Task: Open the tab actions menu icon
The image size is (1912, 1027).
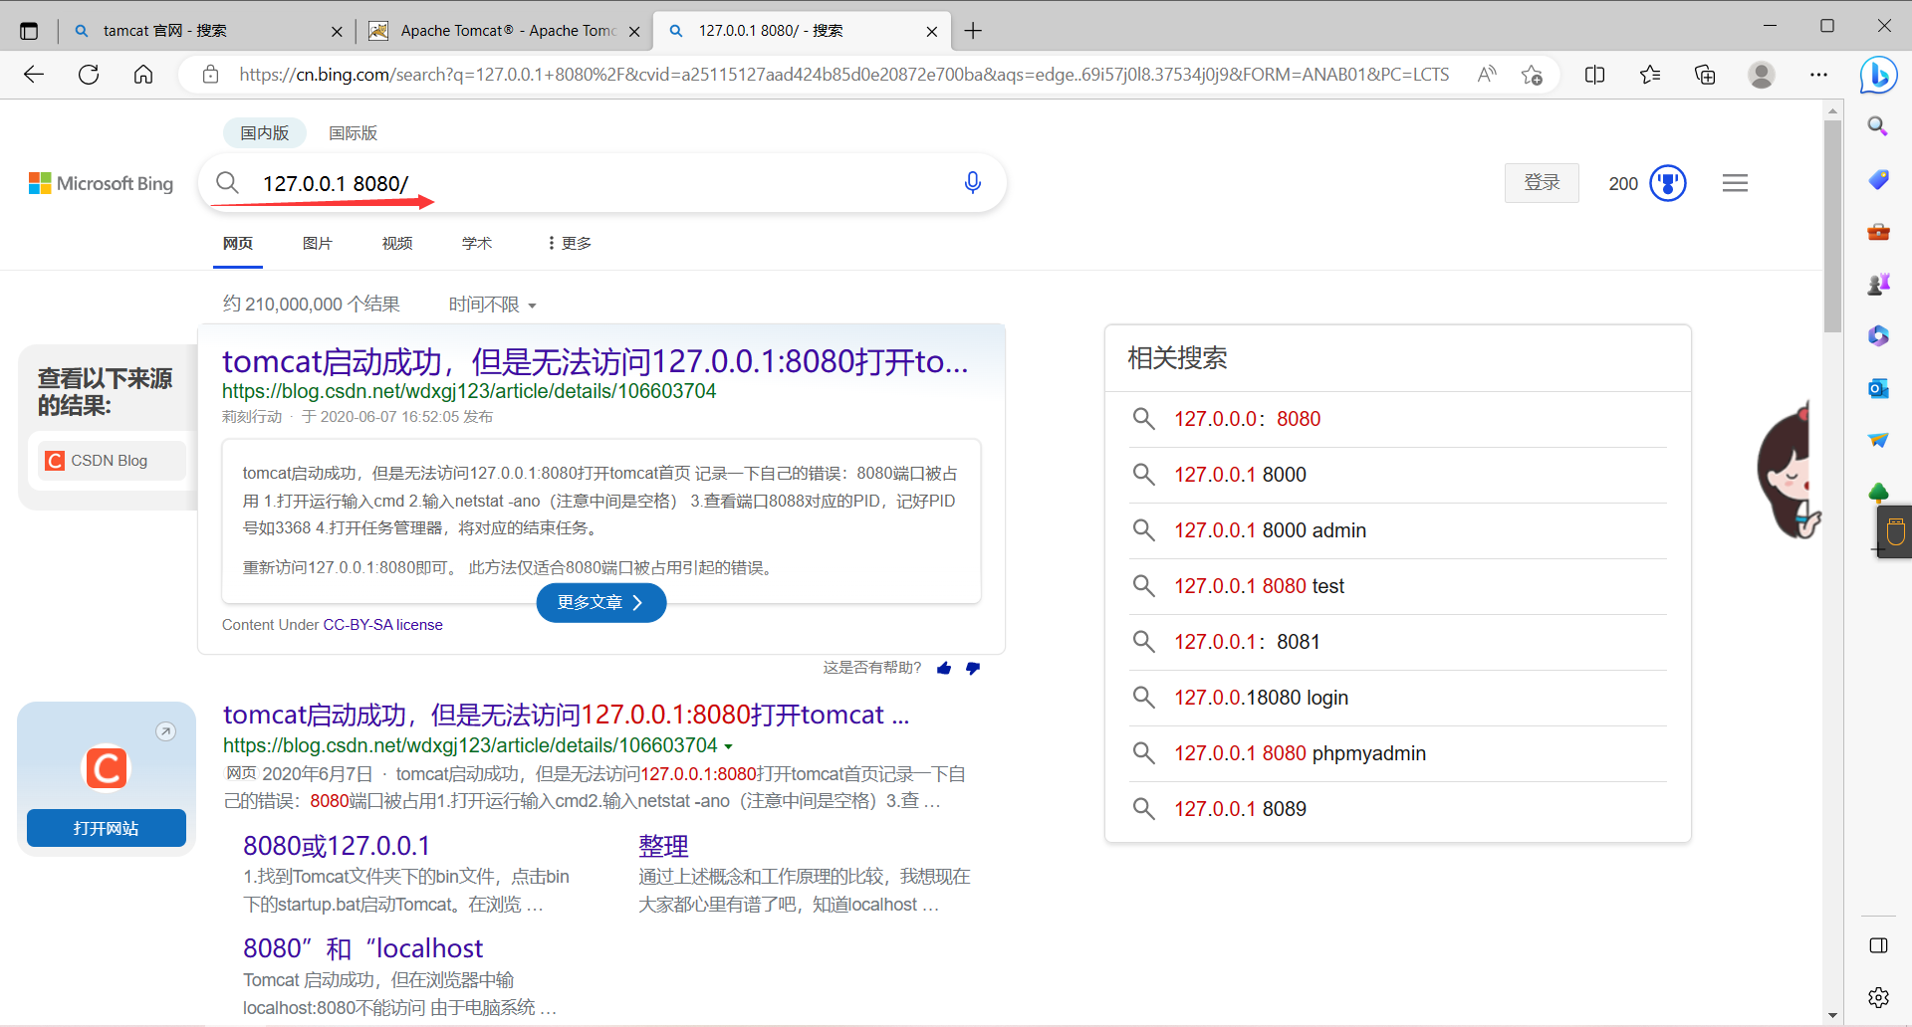Action: [29, 31]
